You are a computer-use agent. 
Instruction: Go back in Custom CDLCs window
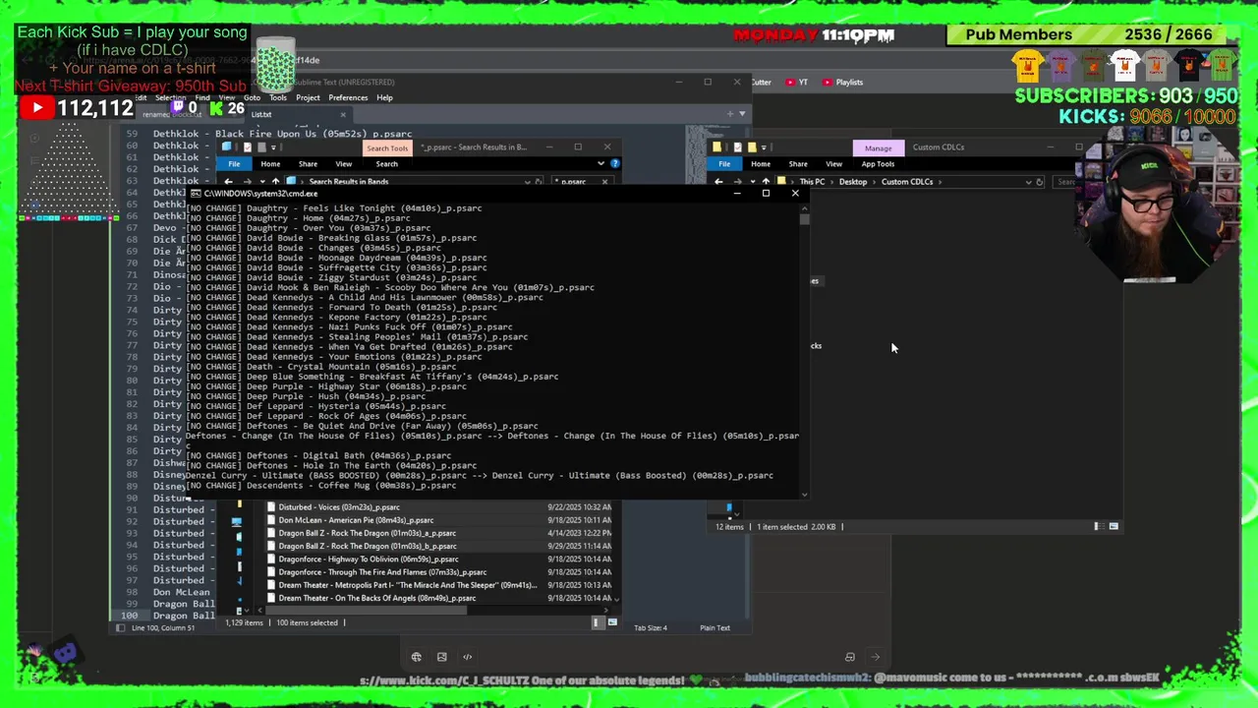click(x=718, y=182)
